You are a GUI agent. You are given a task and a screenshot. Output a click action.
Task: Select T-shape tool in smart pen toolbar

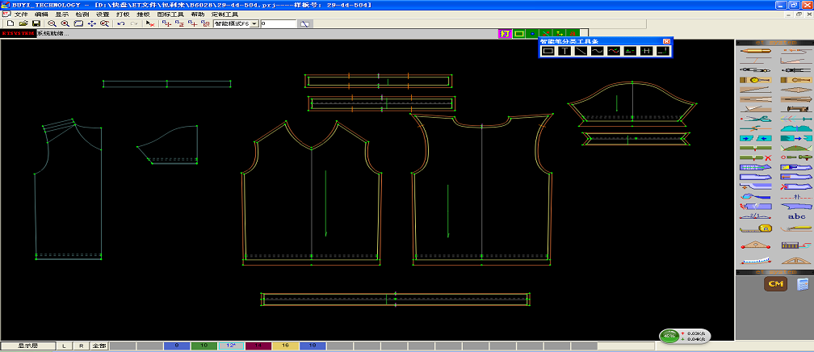(x=564, y=51)
